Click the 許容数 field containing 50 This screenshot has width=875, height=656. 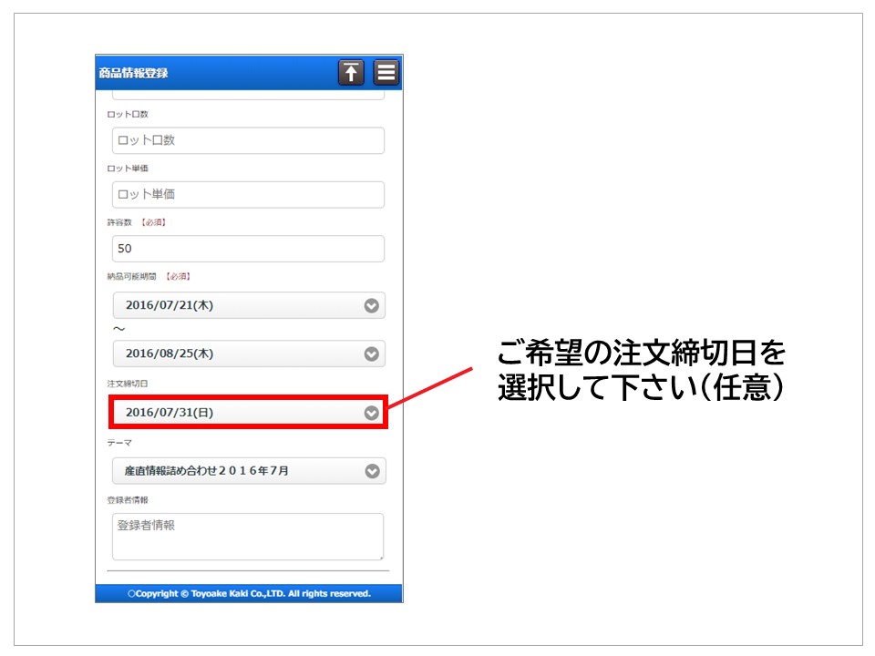click(x=248, y=249)
